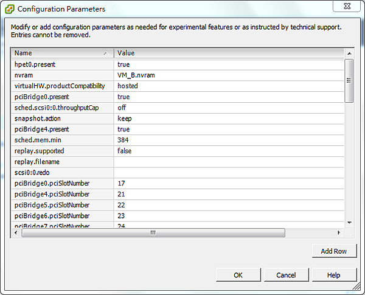Click the replay.supported value false

click(229, 151)
